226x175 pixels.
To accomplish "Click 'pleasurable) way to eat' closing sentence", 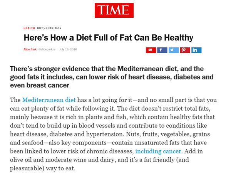I will [x=43, y=168].
